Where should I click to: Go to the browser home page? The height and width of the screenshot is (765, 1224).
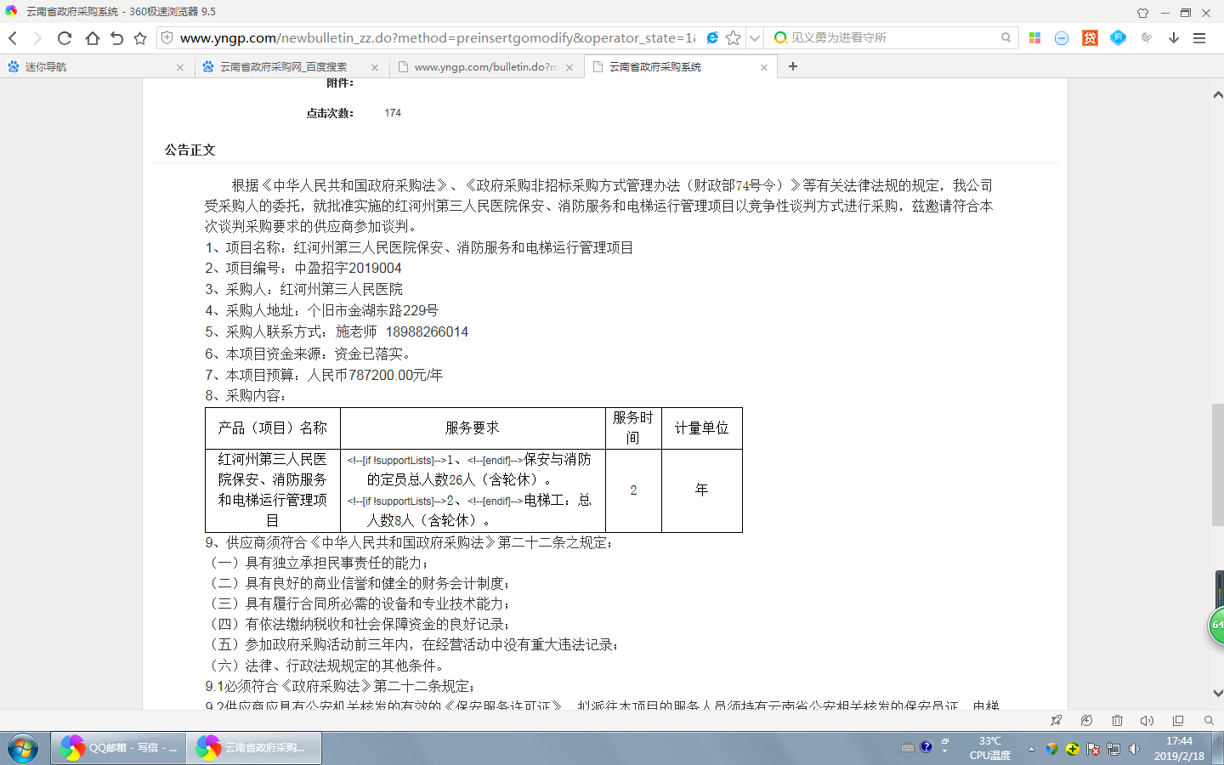(x=92, y=38)
